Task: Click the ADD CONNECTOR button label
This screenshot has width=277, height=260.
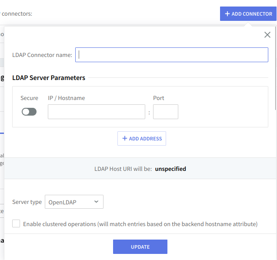Action: 252,14
